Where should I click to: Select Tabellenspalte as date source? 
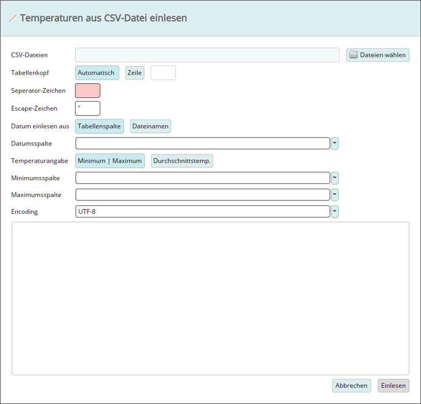click(99, 126)
